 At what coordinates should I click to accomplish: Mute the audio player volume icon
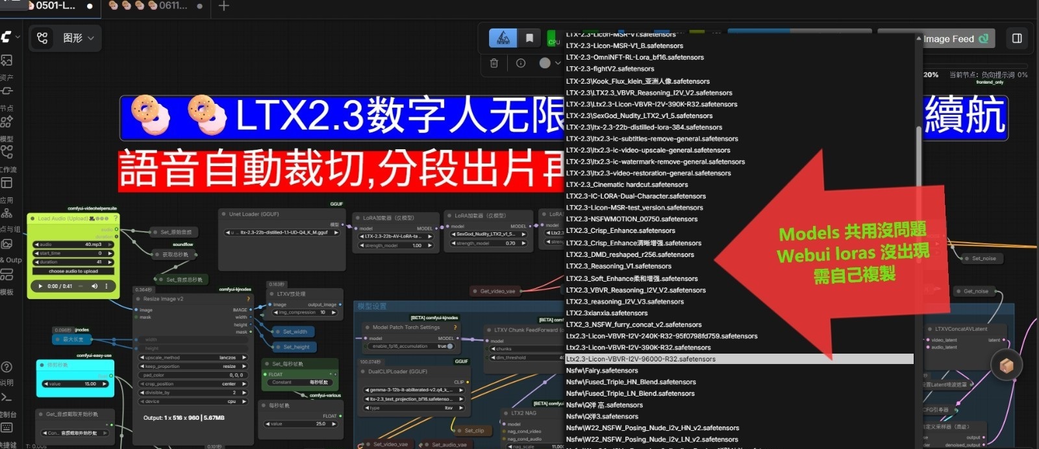pos(94,286)
